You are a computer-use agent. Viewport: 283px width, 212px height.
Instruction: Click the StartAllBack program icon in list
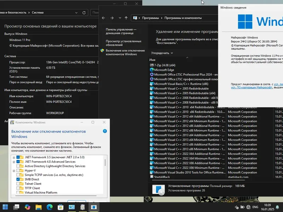point(152,177)
